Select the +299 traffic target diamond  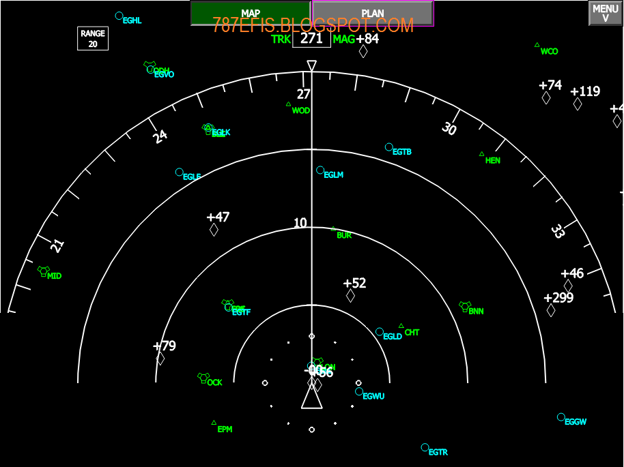(552, 310)
